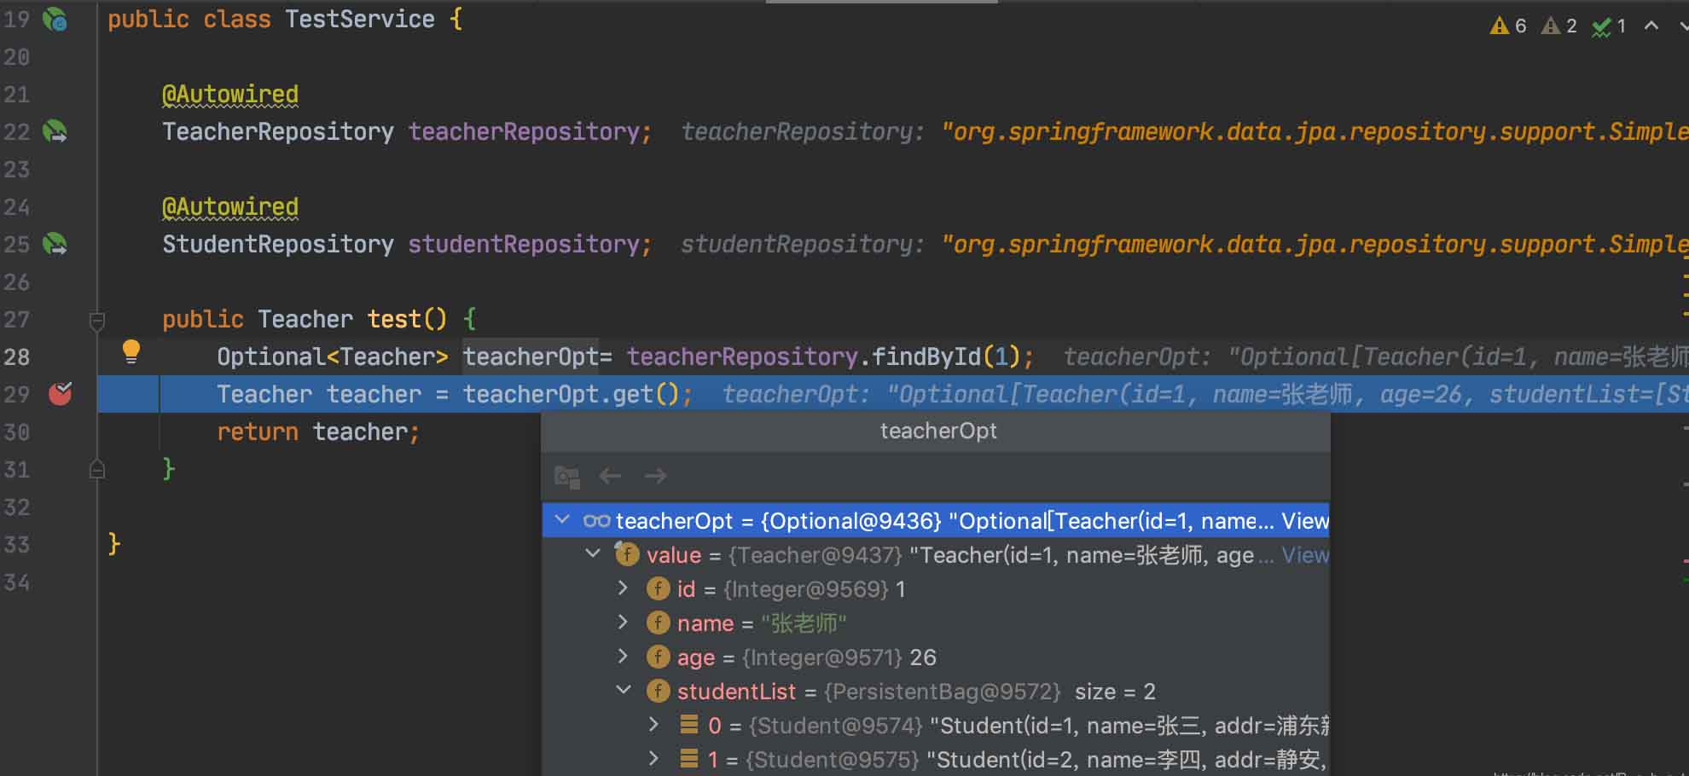
Task: Expand student element 1 Student@9575
Action: tap(653, 758)
